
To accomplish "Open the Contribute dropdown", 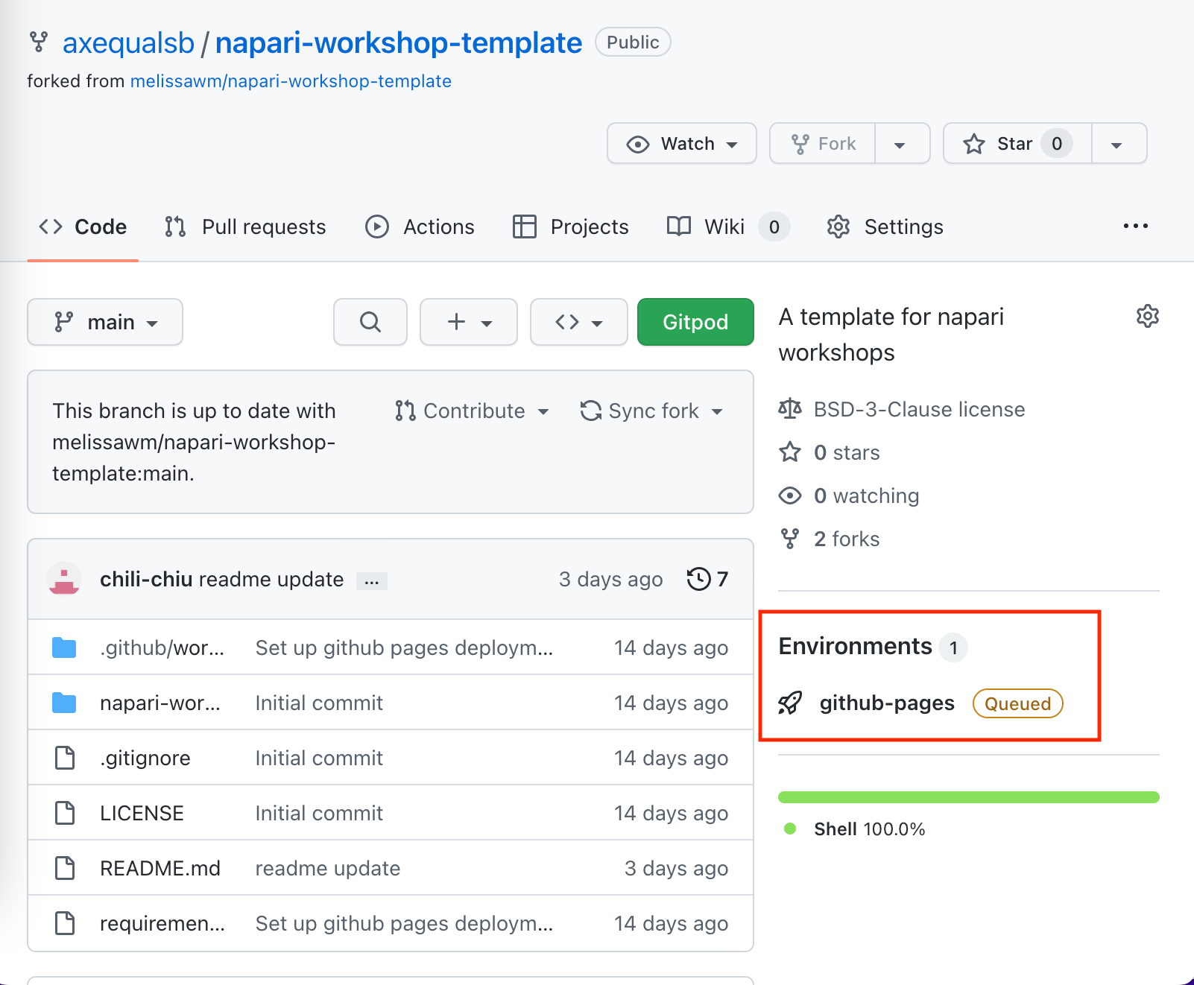I will tap(473, 411).
